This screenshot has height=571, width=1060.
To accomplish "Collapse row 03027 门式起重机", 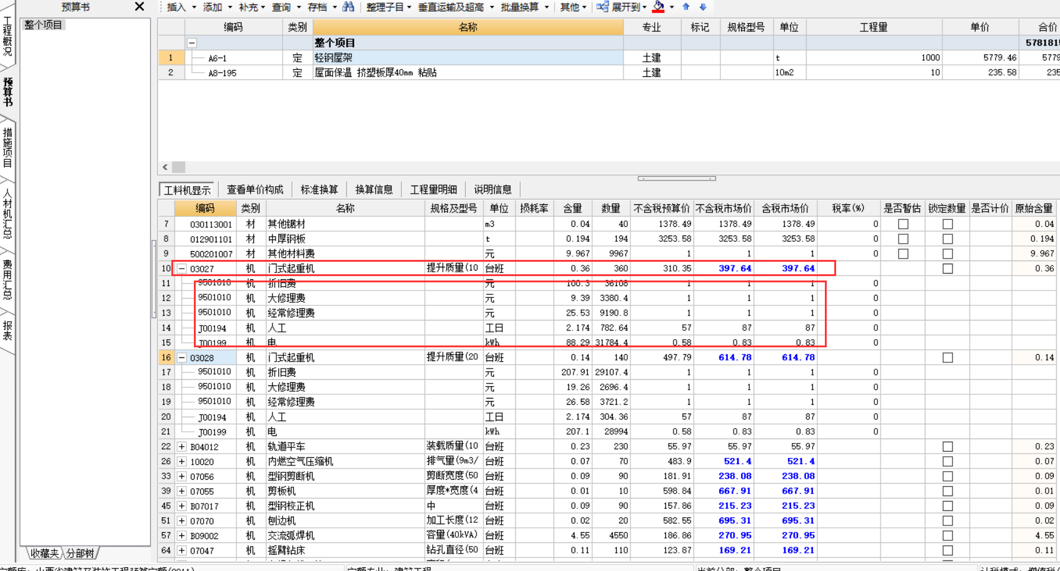I will (181, 269).
